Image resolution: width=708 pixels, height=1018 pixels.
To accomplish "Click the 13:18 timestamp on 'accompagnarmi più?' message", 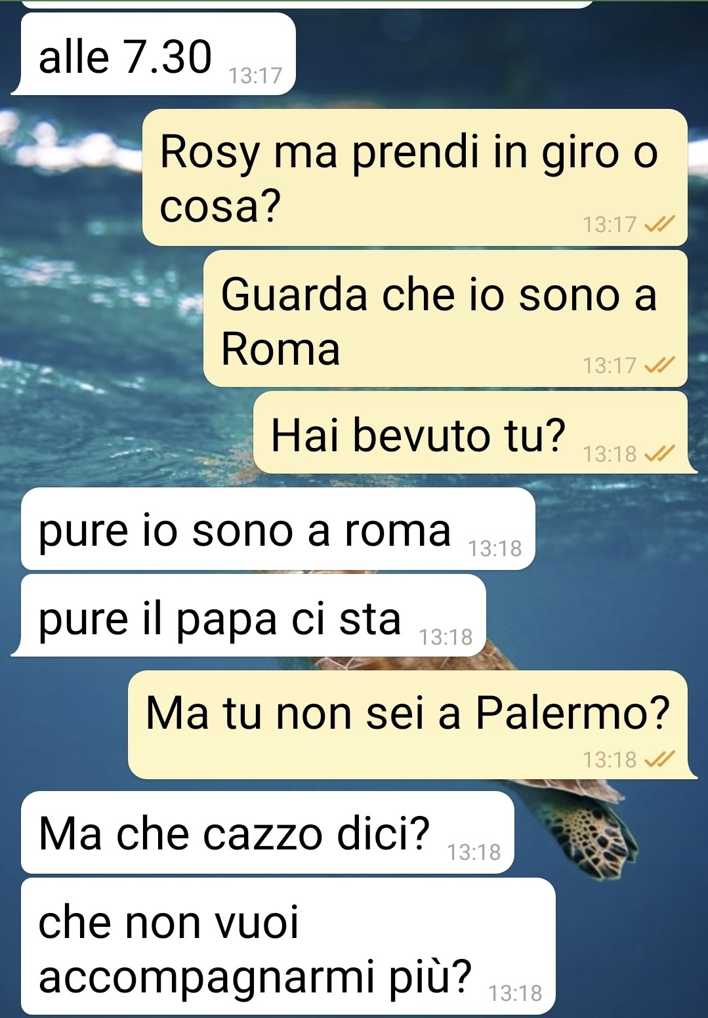I will tap(515, 993).
